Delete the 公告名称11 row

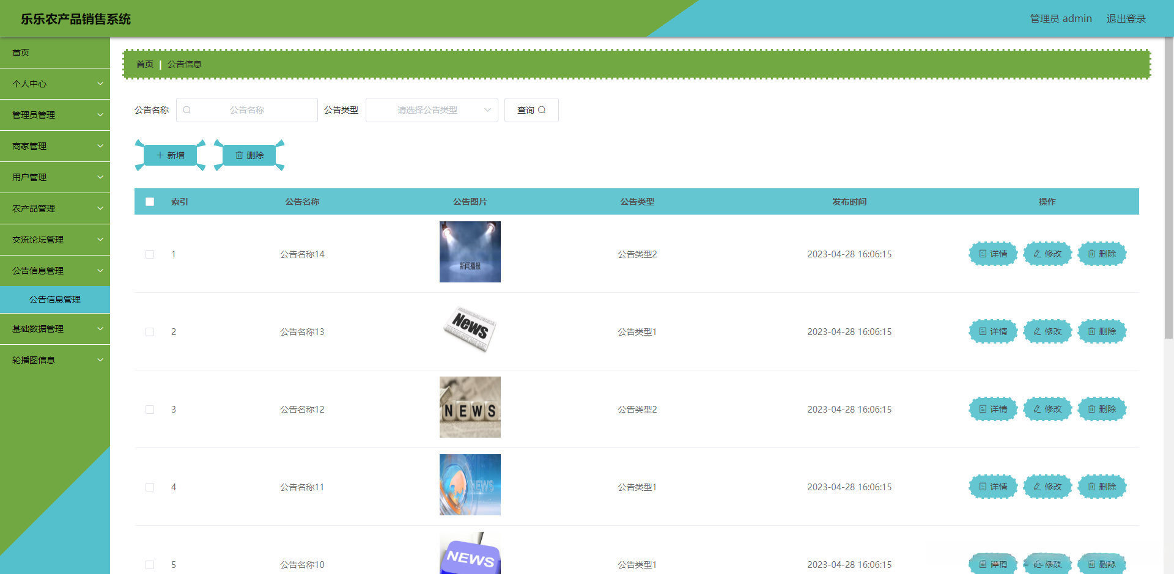tap(1102, 487)
